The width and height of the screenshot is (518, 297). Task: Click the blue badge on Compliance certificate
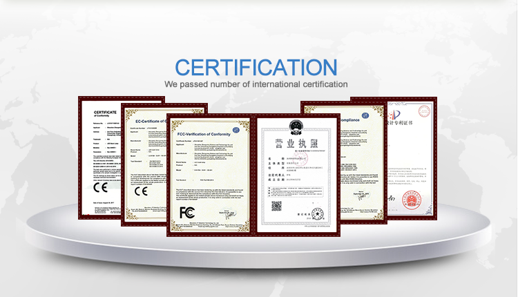coord(365,115)
